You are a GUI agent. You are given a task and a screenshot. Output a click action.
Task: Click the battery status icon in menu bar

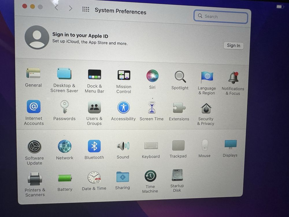(x=279, y=7)
